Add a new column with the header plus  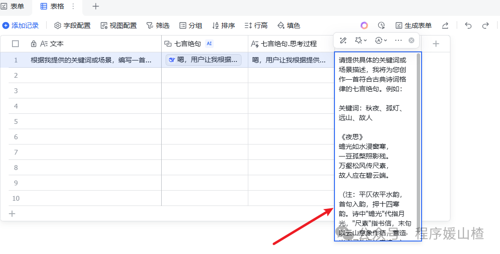click(436, 44)
